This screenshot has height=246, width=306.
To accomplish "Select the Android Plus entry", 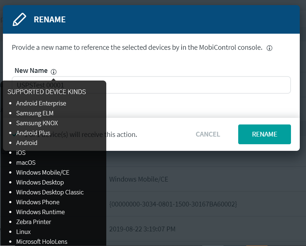I will pyautogui.click(x=33, y=133).
